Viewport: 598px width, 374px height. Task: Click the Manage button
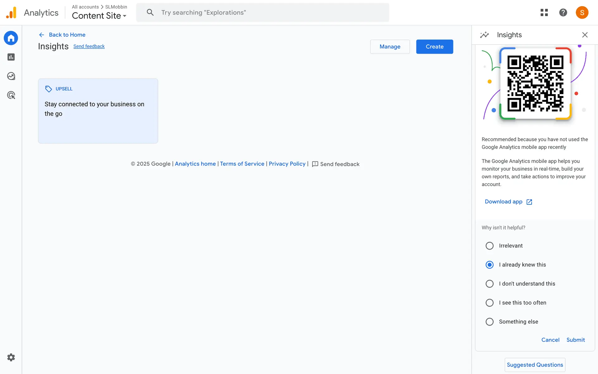(x=390, y=47)
